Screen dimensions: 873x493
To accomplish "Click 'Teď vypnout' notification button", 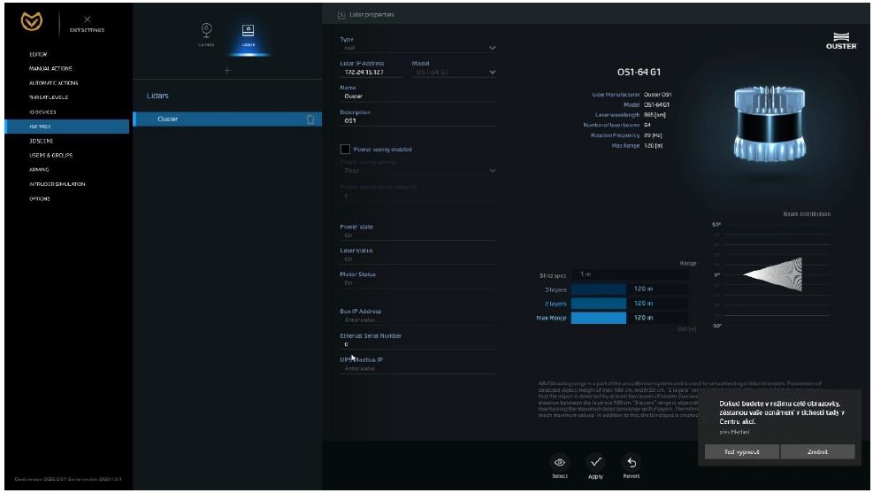I will 741,451.
